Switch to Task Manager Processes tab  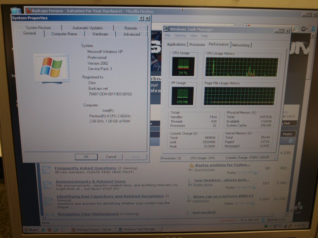click(x=197, y=44)
